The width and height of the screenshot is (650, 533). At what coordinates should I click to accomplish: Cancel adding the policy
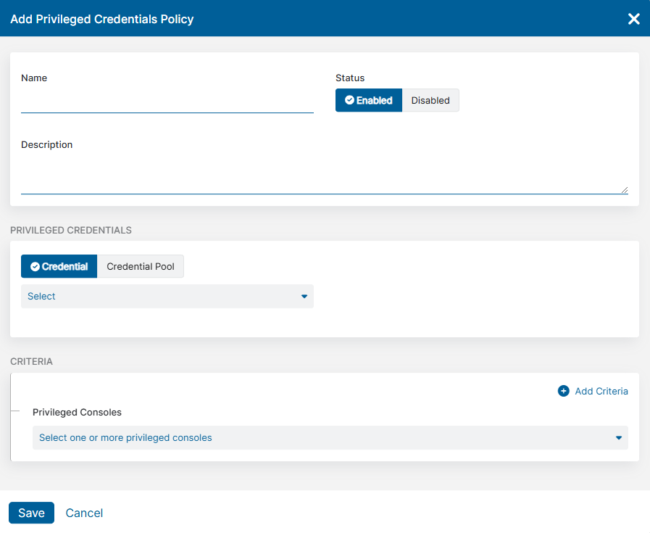(x=84, y=513)
